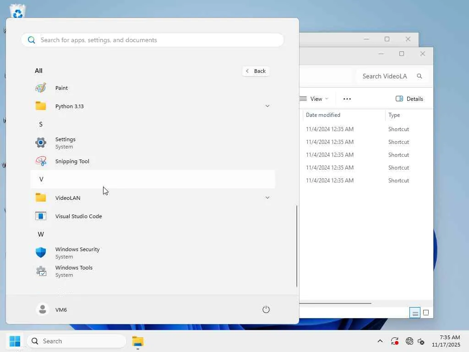The height and width of the screenshot is (352, 469).
Task: Open taskbar clock showing 7:35 AM
Action: [446, 341]
